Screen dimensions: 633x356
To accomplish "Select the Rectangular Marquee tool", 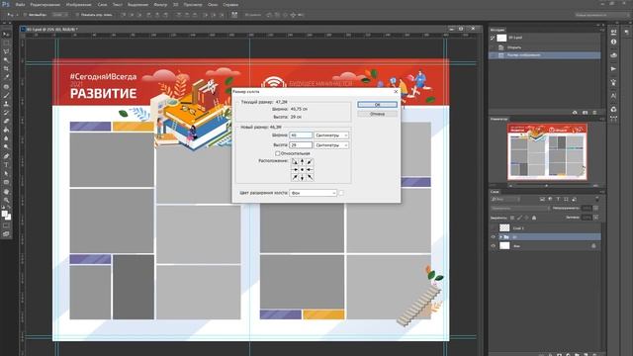I will point(6,43).
